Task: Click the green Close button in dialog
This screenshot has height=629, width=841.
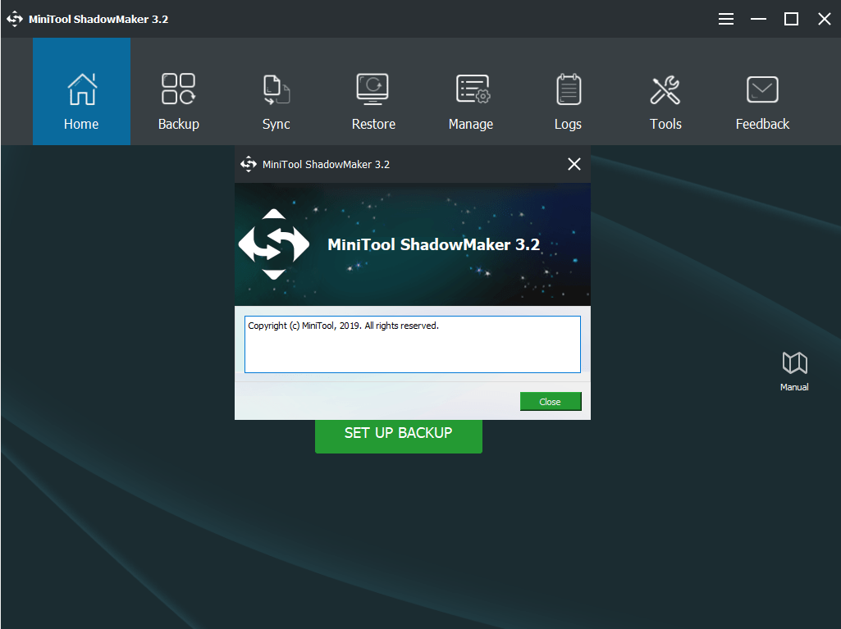Action: (551, 402)
